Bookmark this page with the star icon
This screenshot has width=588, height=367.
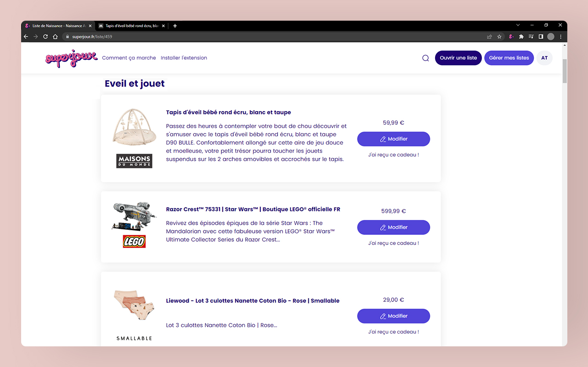(499, 37)
